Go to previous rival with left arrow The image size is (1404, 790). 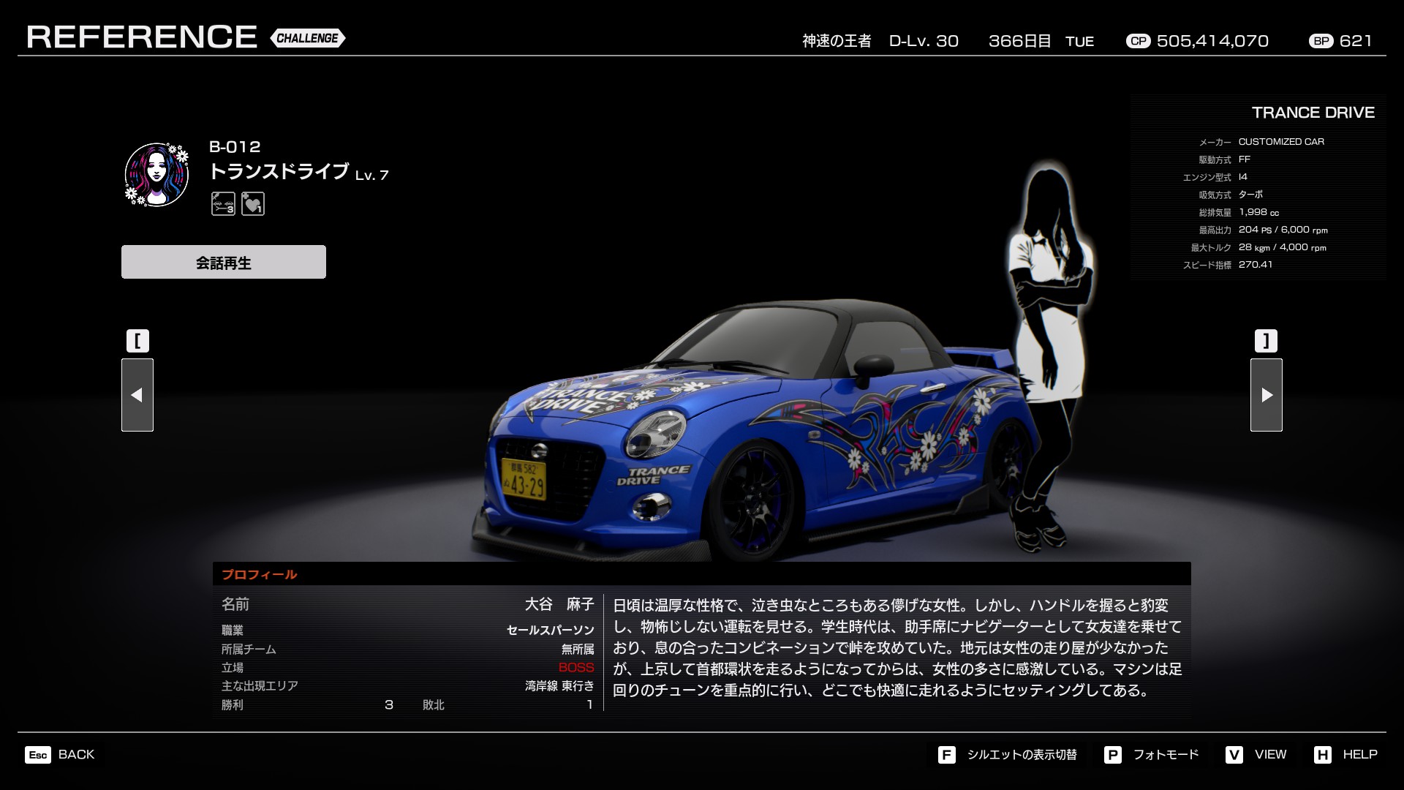(x=137, y=395)
